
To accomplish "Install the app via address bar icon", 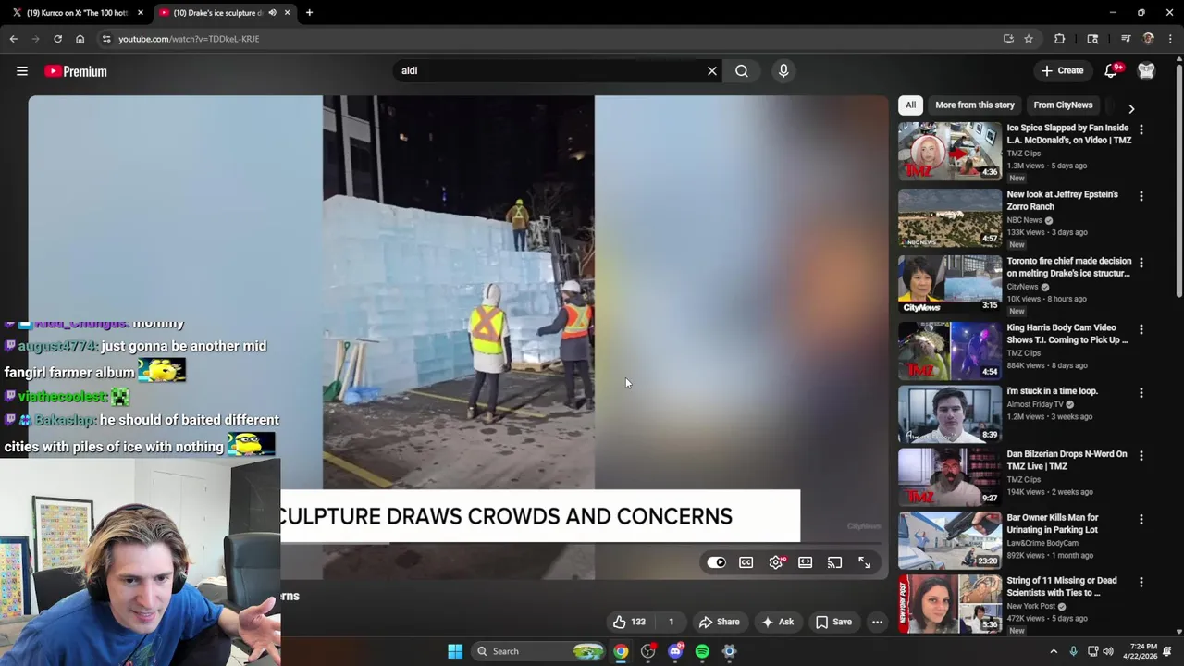I will pos(1008,39).
